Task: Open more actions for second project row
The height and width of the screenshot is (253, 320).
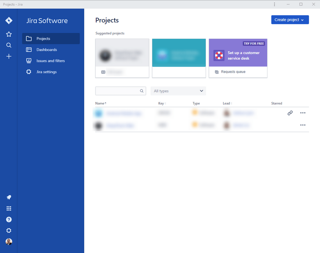Action: [x=303, y=125]
